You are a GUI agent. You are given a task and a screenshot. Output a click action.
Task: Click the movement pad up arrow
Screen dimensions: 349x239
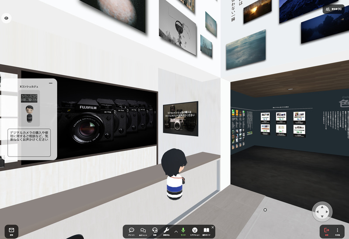pos(322,207)
